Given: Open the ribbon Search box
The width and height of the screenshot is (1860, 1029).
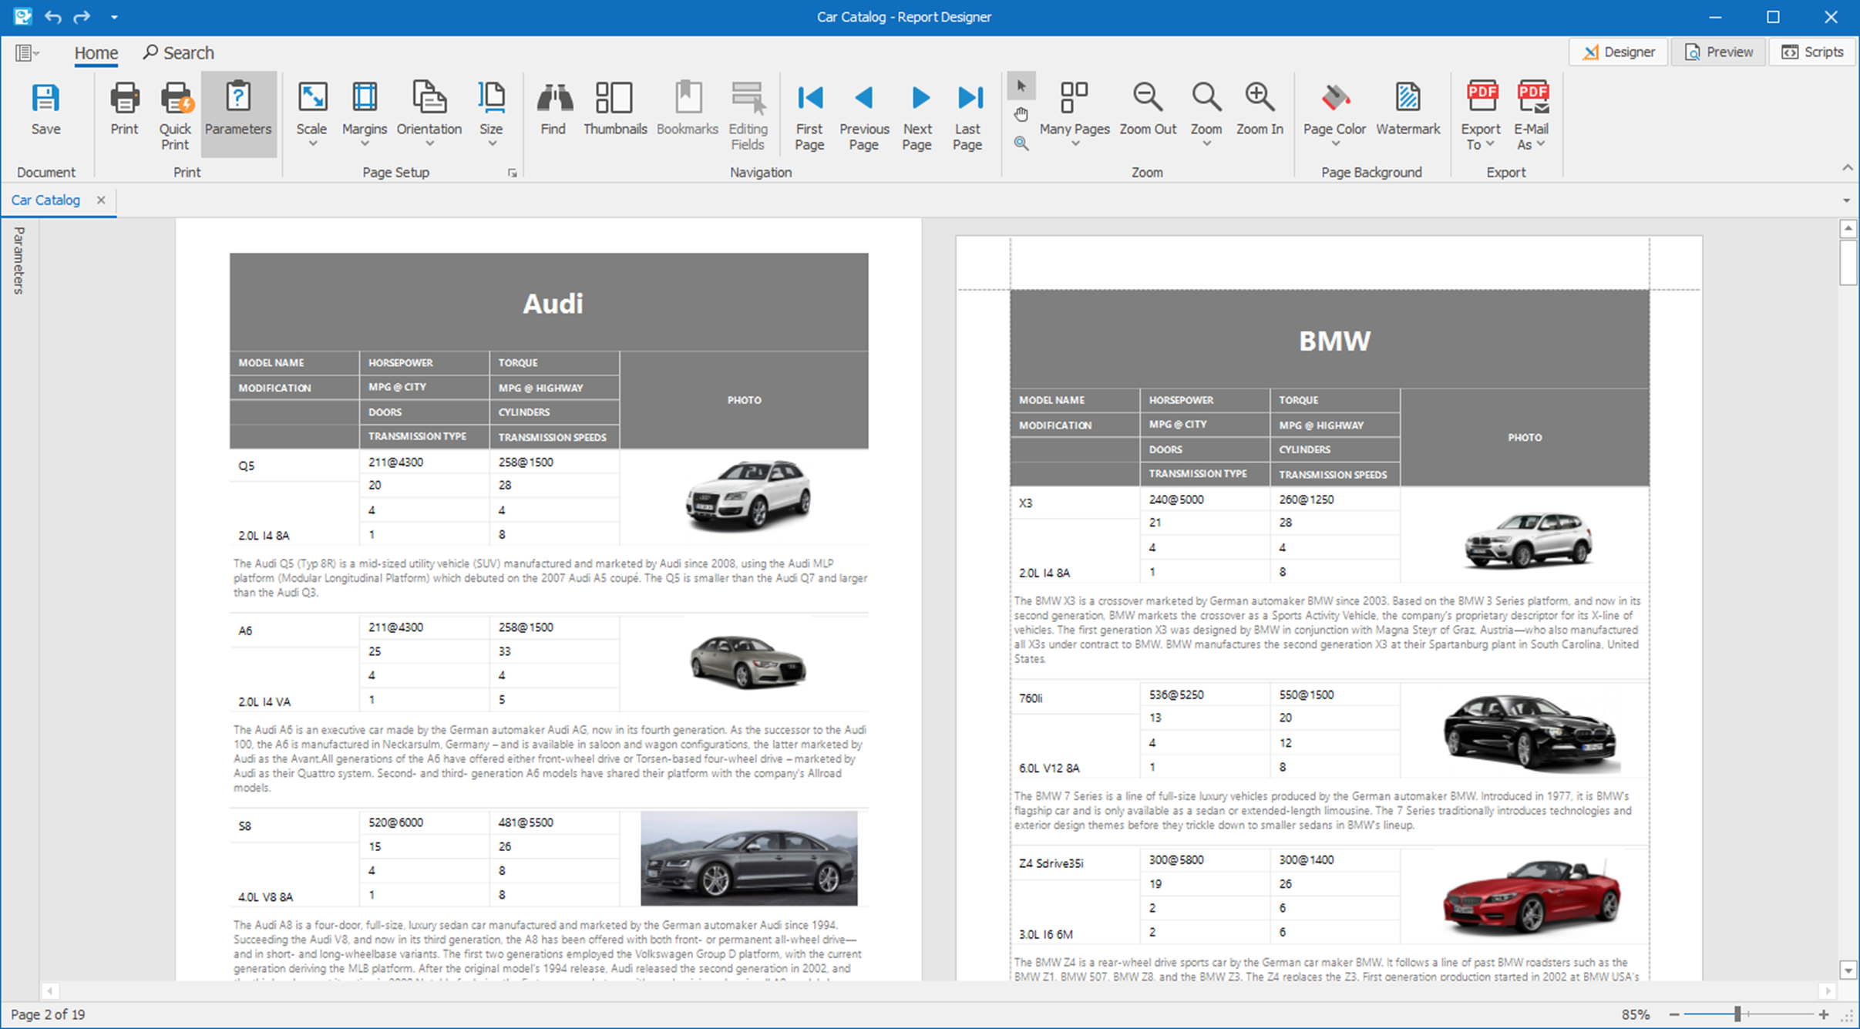Looking at the screenshot, I should pyautogui.click(x=179, y=52).
